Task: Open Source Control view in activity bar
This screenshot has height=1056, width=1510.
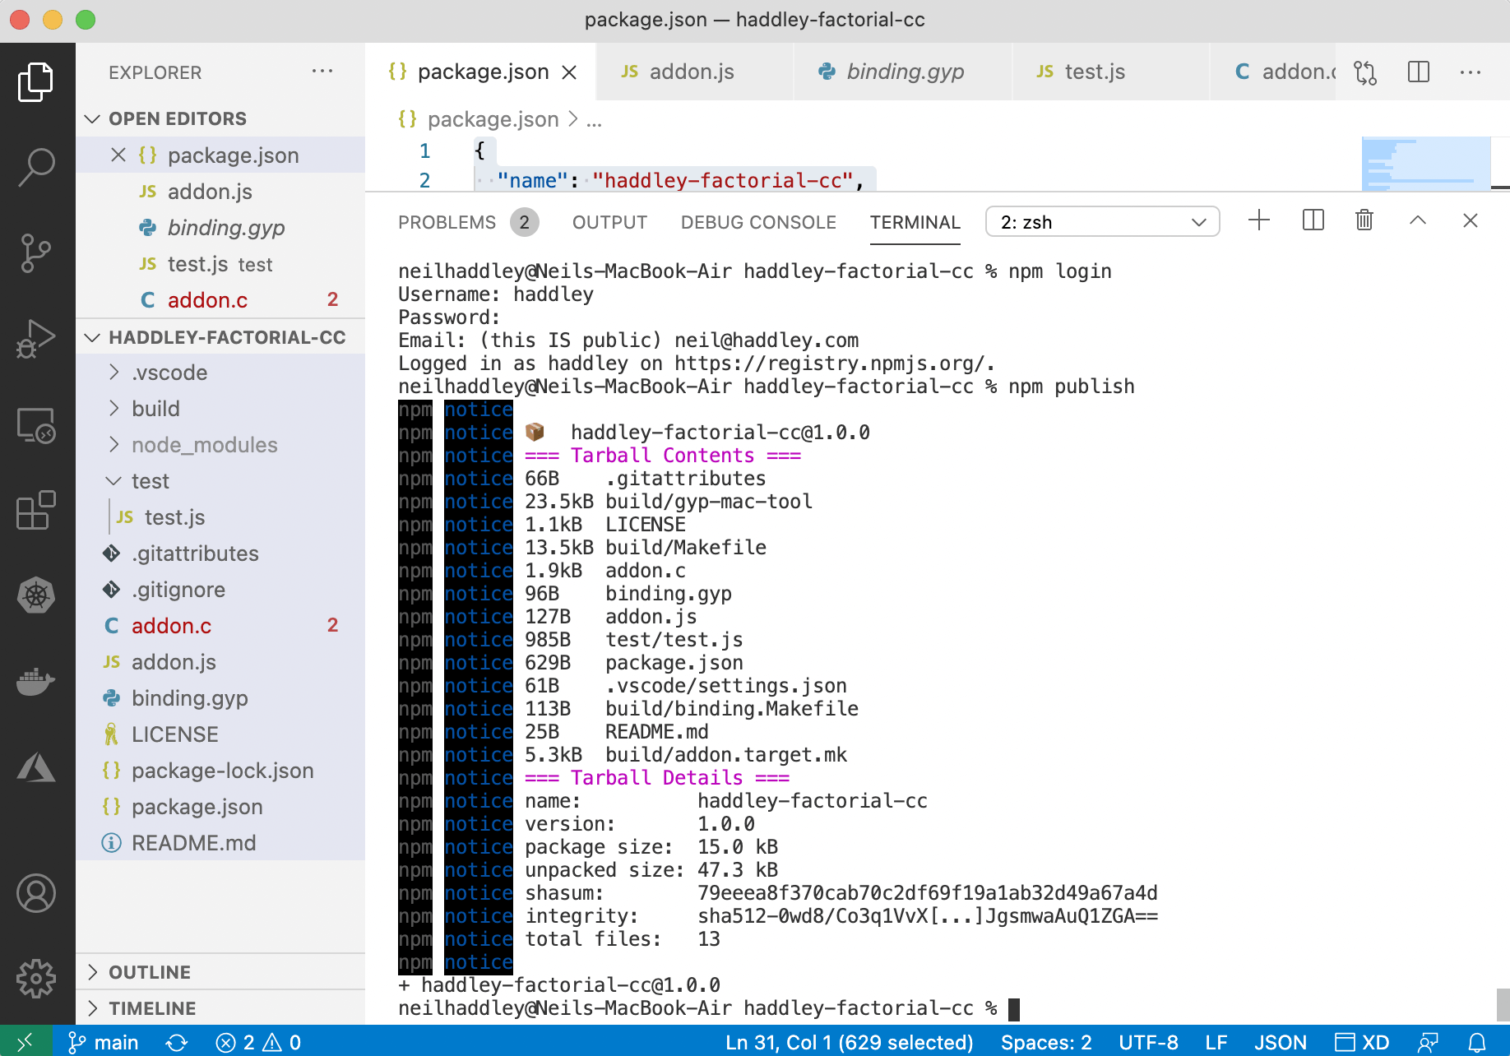Action: tap(36, 252)
